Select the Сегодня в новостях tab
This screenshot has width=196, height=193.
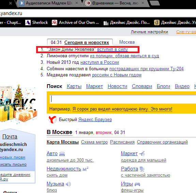pyautogui.click(x=87, y=43)
